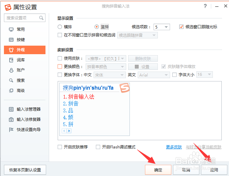Open 输入法管理器
229x176 pixels.
(25, 109)
